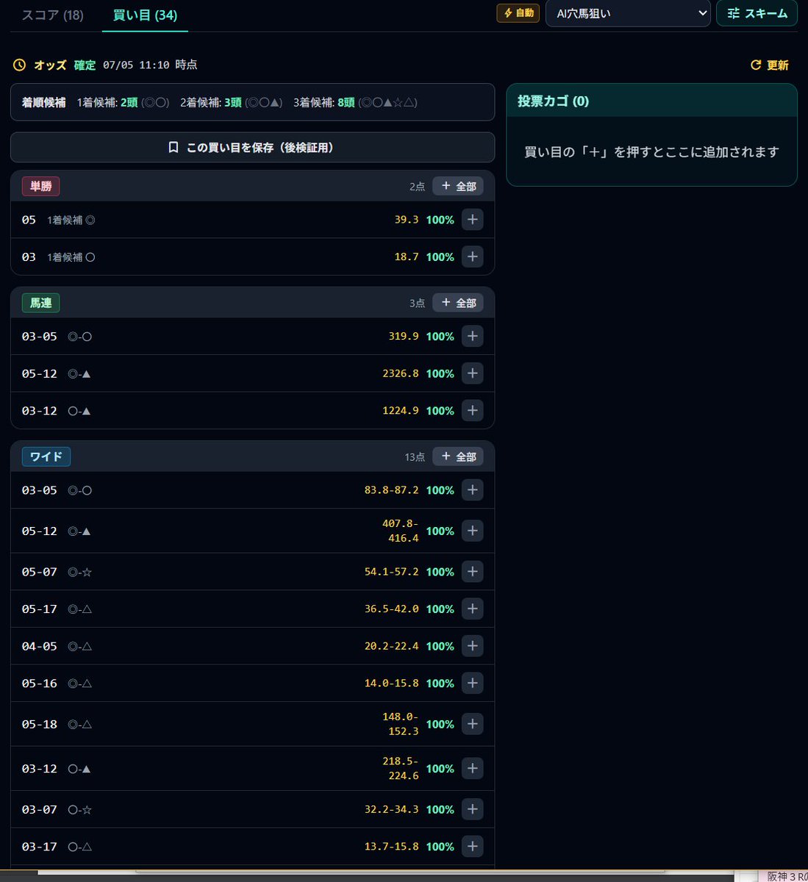Save picks with この買い目を保存 button
The image size is (808, 882).
point(252,147)
